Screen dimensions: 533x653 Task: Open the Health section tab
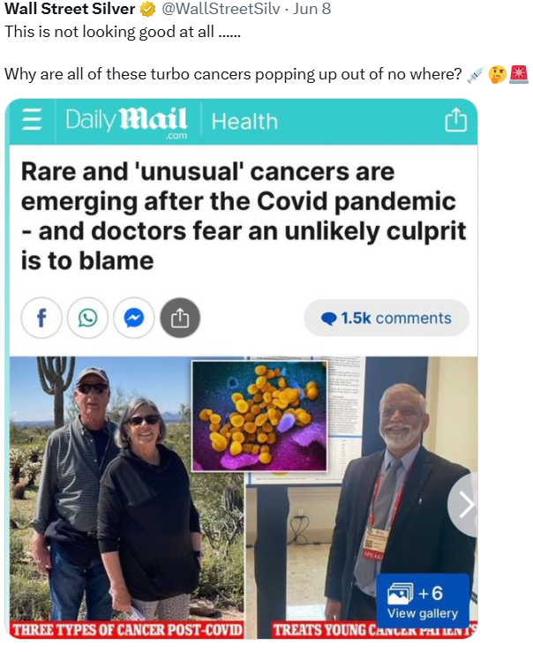point(244,122)
